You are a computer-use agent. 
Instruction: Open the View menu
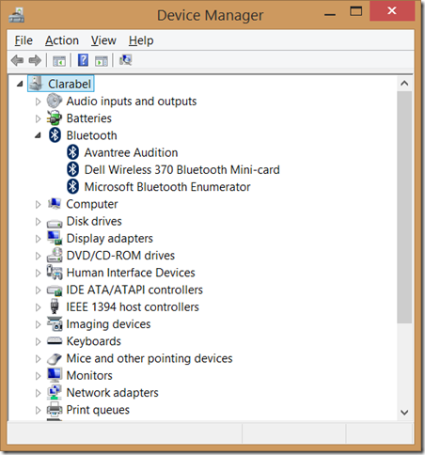(103, 40)
